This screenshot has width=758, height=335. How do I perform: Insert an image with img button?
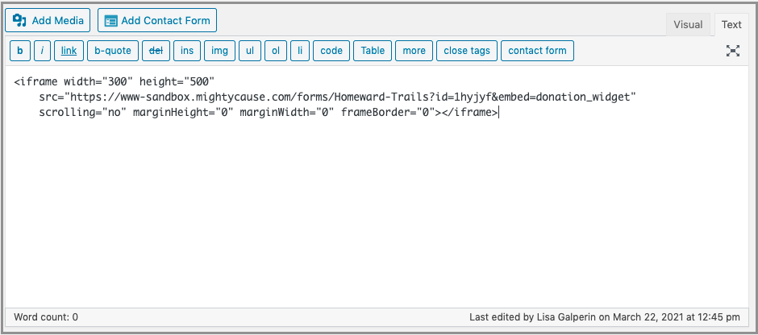[x=219, y=51]
